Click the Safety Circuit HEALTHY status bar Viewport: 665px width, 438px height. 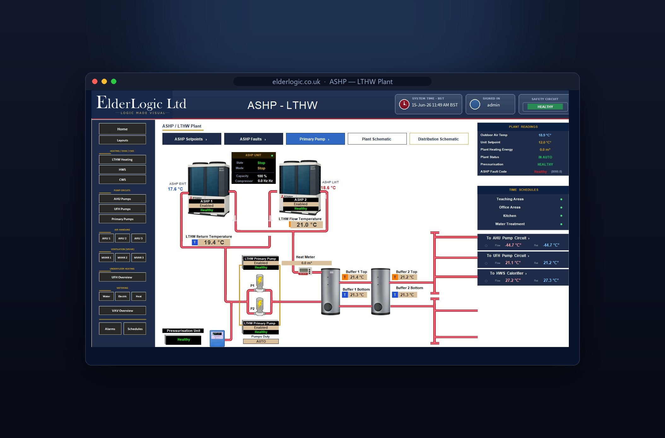[545, 107]
